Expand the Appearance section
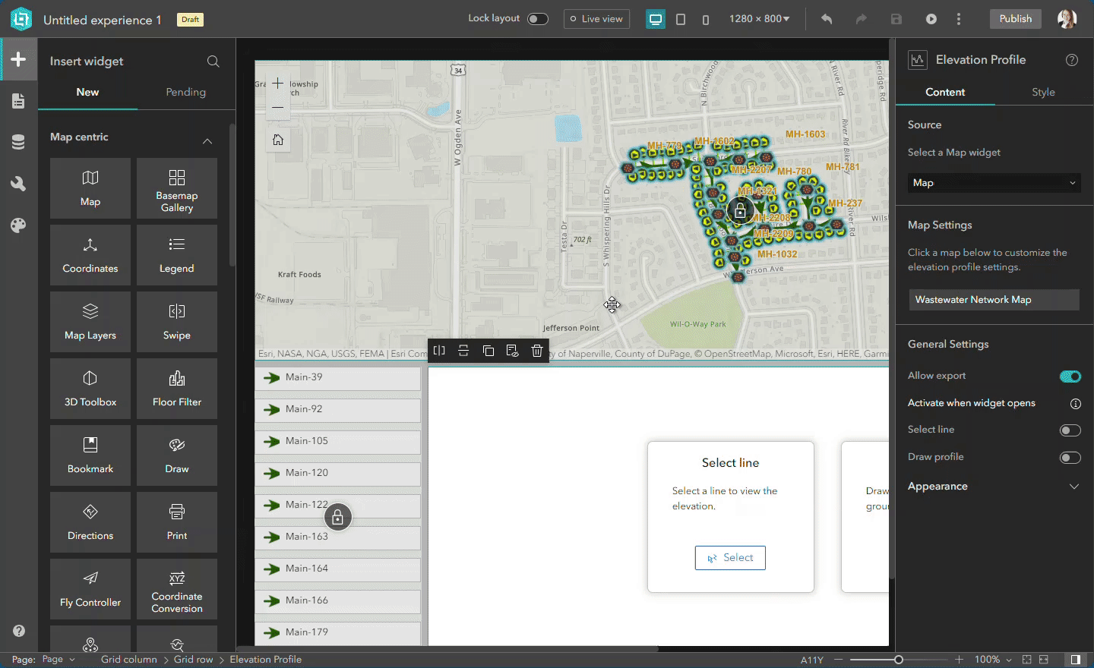 point(1074,486)
